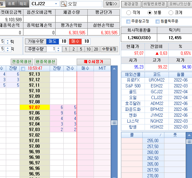Image resolution: width=192 pixels, height=178 pixels.
Task: Select the 작게 size radio button
Action: (x=129, y=13)
